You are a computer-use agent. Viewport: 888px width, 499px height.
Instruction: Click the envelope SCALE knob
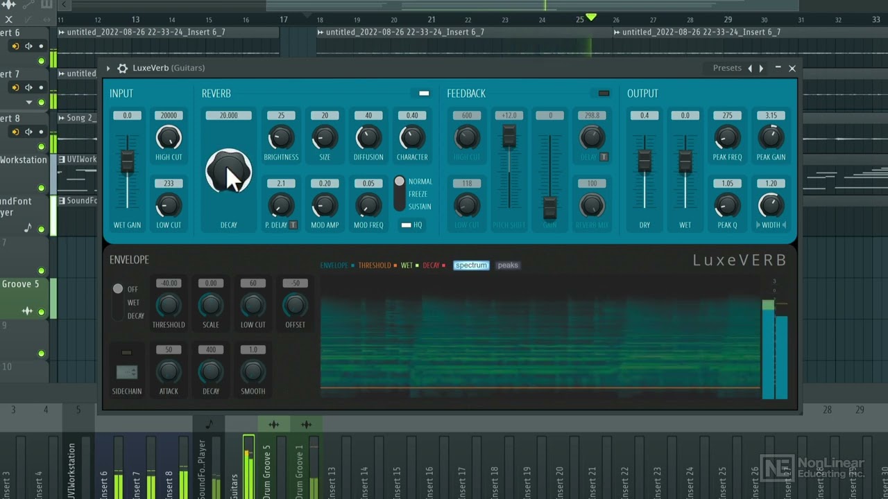coord(211,305)
